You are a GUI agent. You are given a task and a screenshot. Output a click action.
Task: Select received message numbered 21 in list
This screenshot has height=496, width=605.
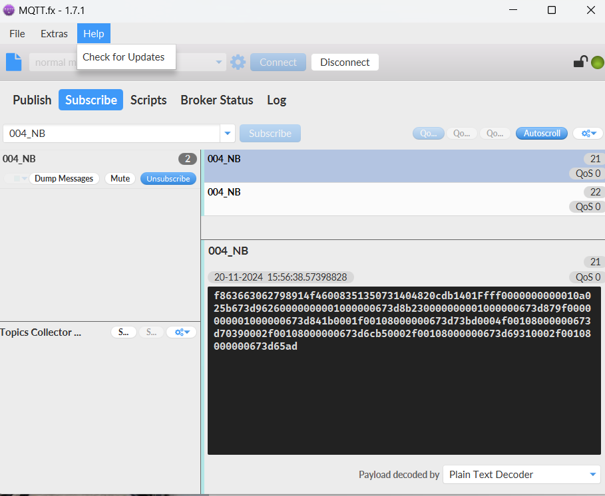[405, 166]
